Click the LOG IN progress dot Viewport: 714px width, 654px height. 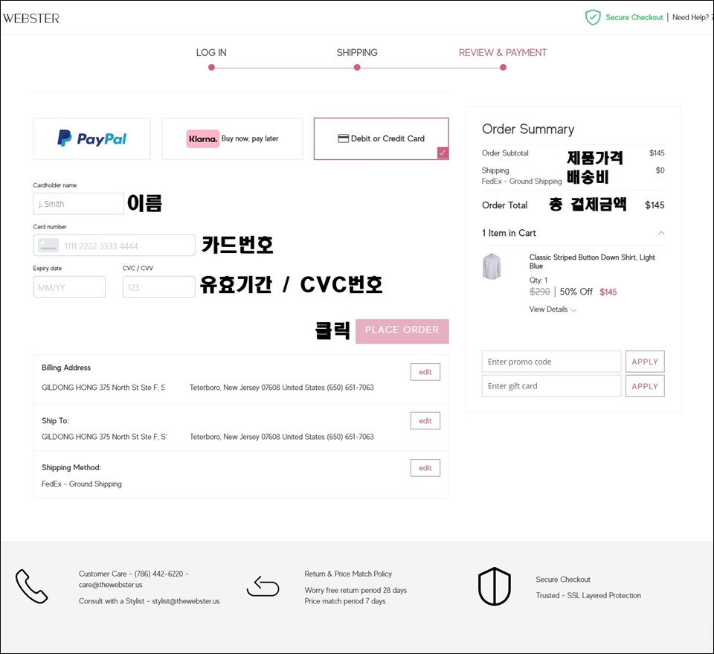(211, 68)
